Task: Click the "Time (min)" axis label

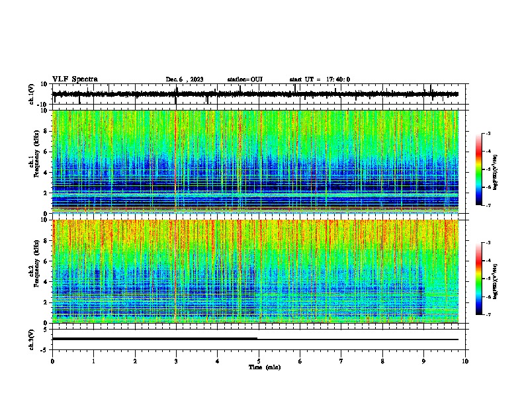Action: (265, 367)
